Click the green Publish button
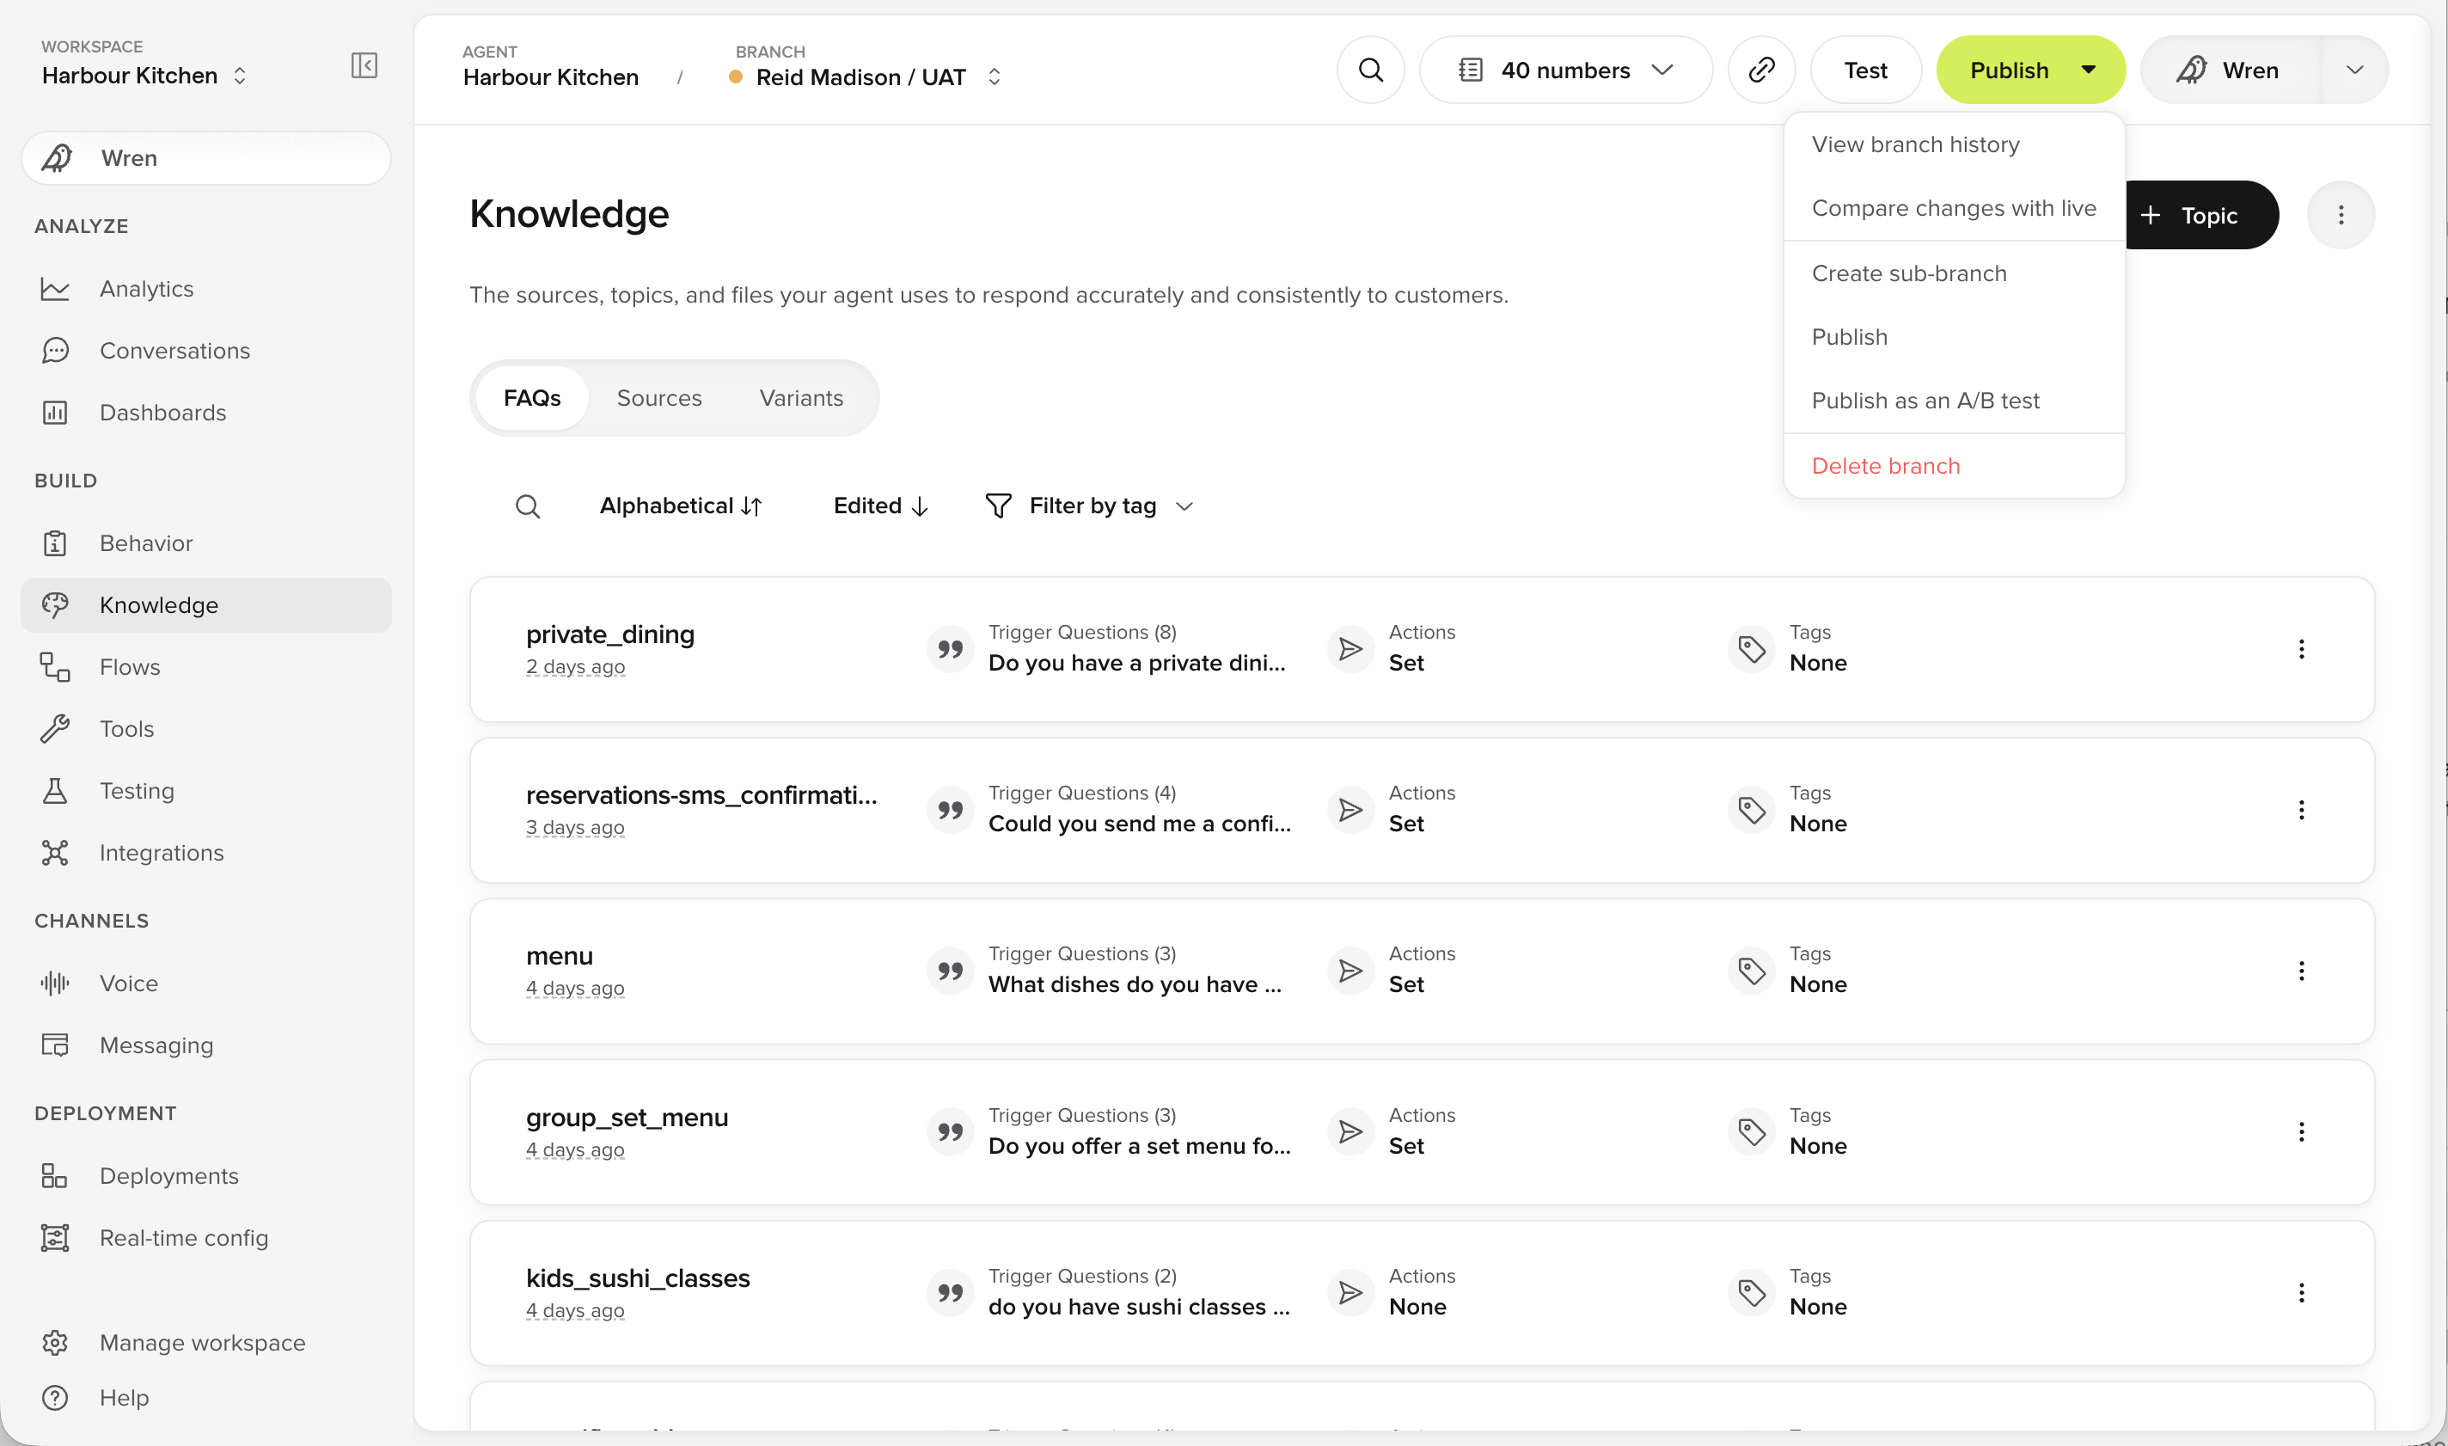The height and width of the screenshot is (1446, 2448). pos(2008,70)
